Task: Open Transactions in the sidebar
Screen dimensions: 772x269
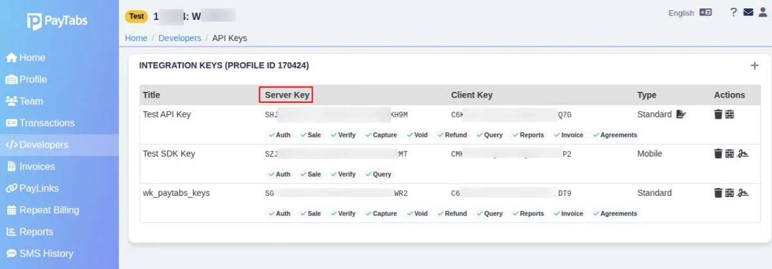Action: (x=59, y=123)
